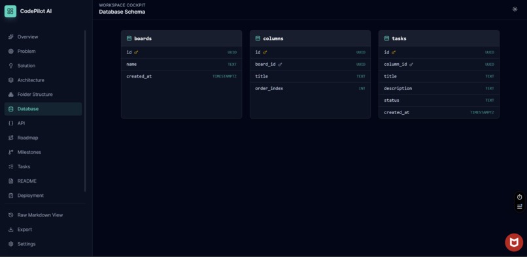This screenshot has width=527, height=257.
Task: Click the columns table title
Action: pyautogui.click(x=273, y=38)
